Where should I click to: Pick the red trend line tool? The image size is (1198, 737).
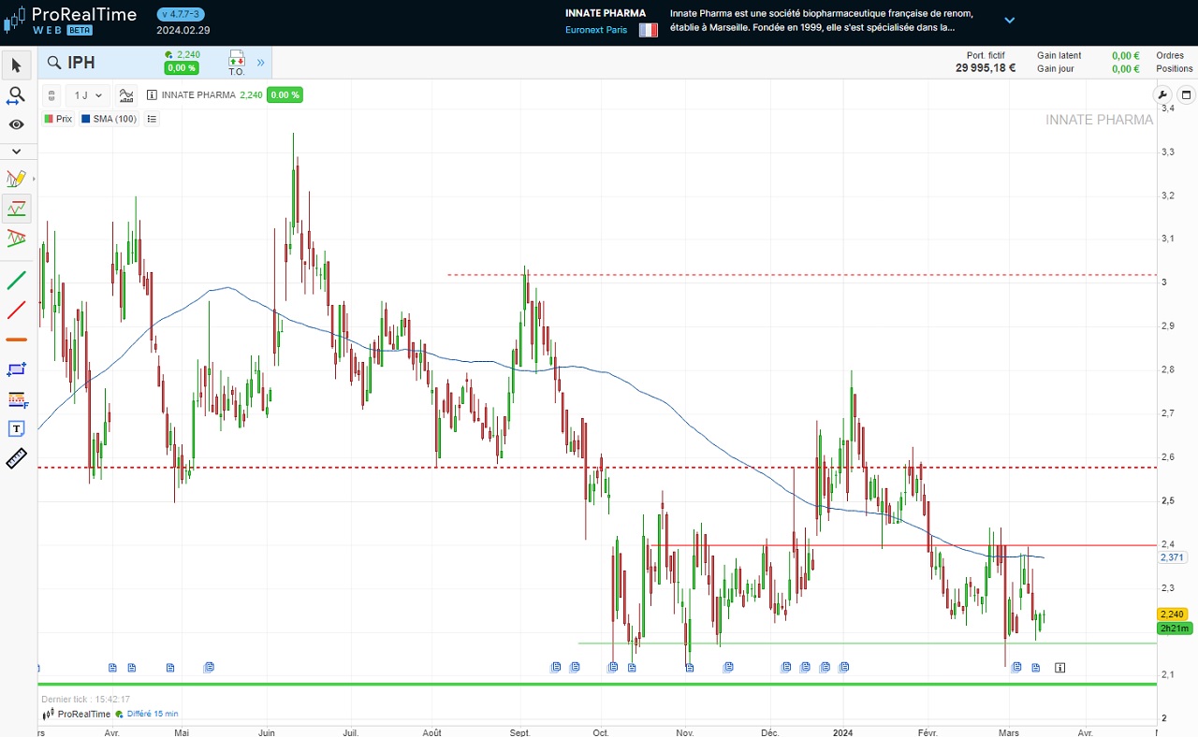(x=16, y=310)
